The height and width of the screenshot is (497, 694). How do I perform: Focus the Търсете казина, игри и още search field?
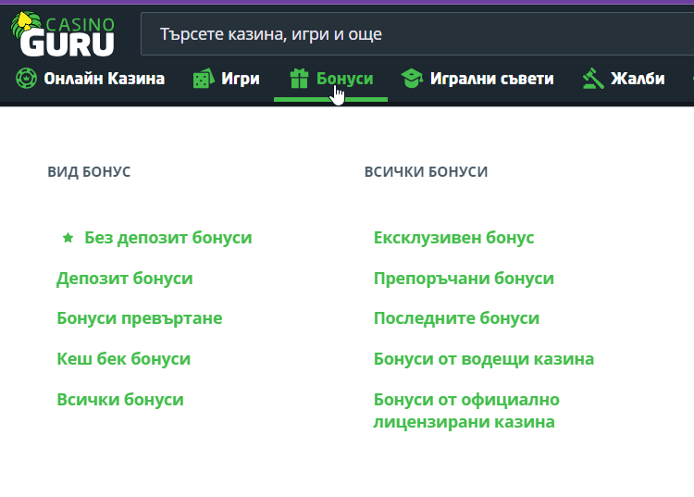click(x=417, y=34)
